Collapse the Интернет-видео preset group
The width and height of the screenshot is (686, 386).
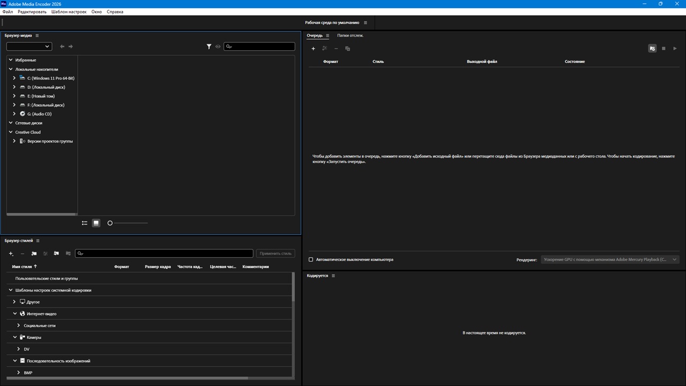coord(15,314)
